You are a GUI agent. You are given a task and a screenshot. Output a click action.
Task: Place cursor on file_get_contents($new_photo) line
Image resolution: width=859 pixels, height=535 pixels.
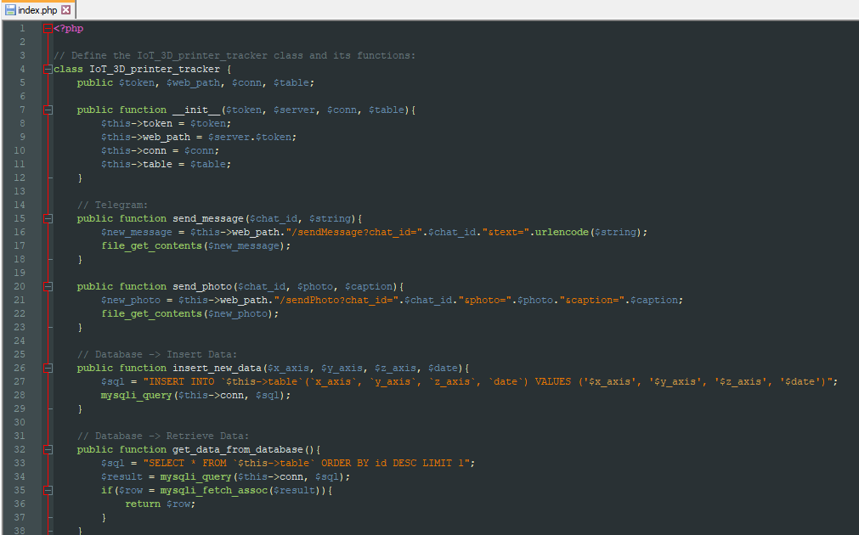pos(189,313)
